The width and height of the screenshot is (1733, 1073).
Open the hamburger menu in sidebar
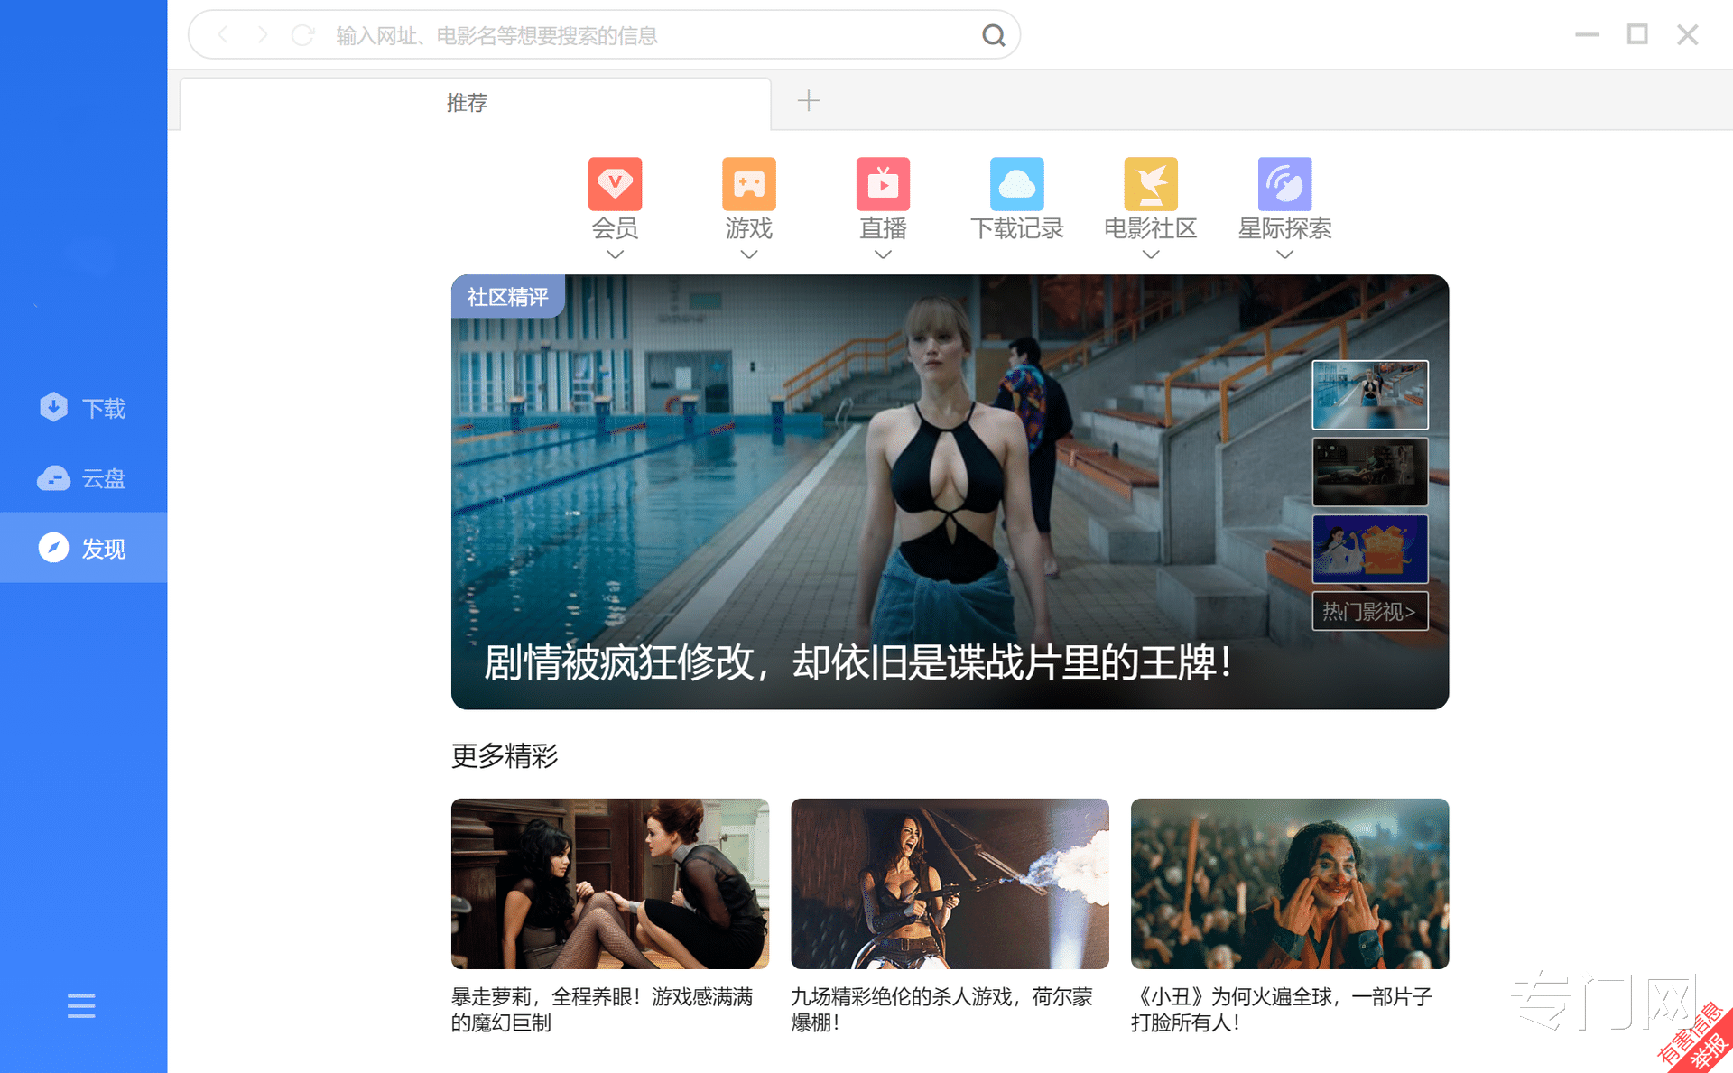click(81, 1005)
